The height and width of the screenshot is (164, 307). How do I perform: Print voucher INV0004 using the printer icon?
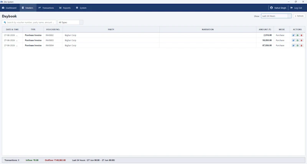297,45
